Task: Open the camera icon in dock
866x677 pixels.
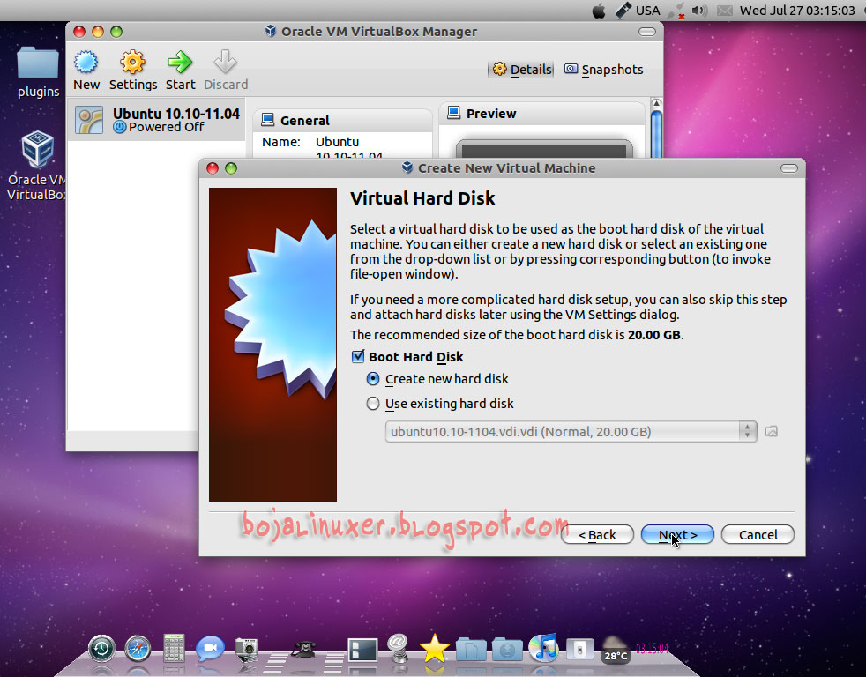Action: tap(246, 649)
